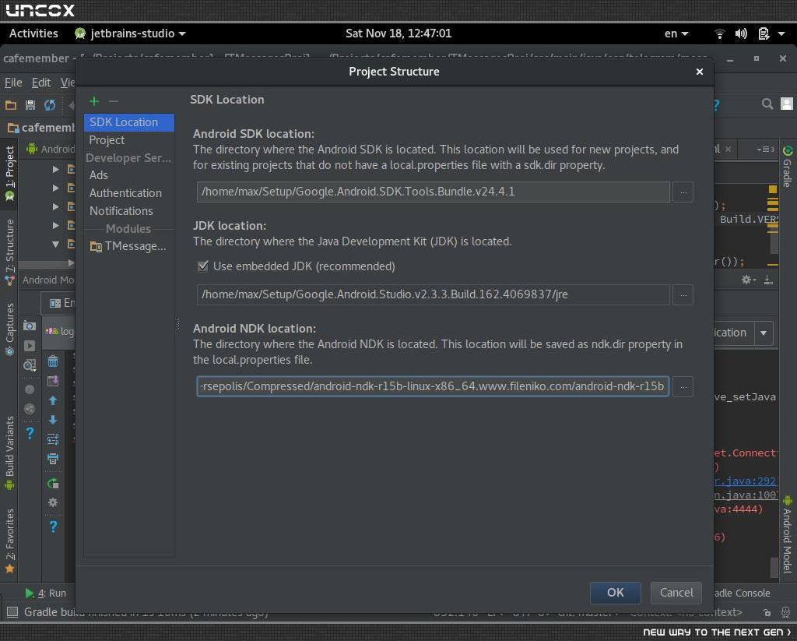Image resolution: width=797 pixels, height=641 pixels.
Task: Click Android NDK location path field
Action: (x=433, y=386)
